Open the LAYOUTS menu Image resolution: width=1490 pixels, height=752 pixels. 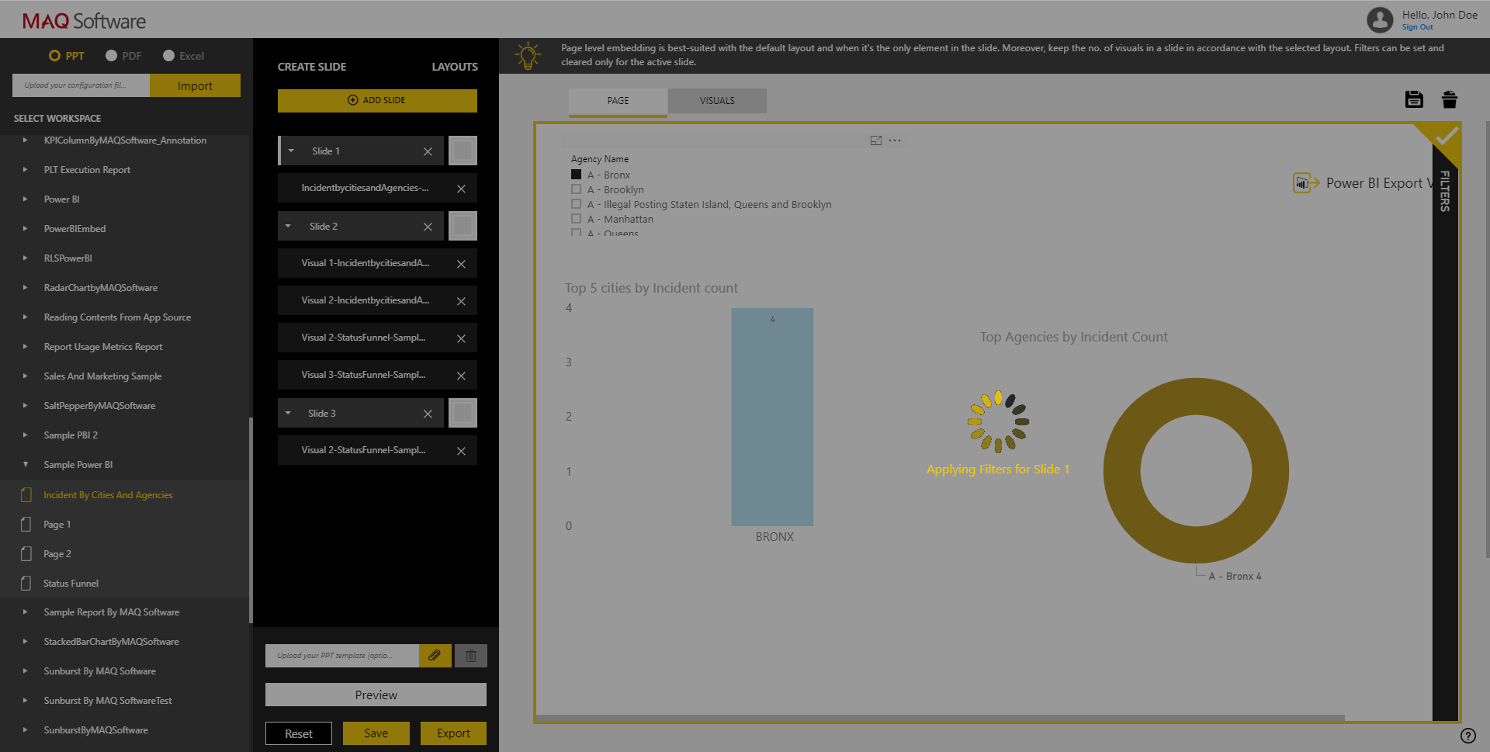[x=455, y=67]
